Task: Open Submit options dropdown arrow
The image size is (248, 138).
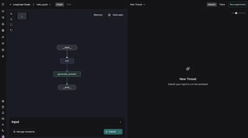Action: click(120, 132)
